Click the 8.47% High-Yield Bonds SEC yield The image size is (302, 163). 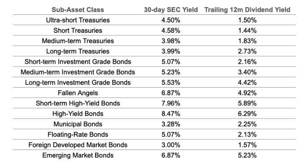click(171, 114)
